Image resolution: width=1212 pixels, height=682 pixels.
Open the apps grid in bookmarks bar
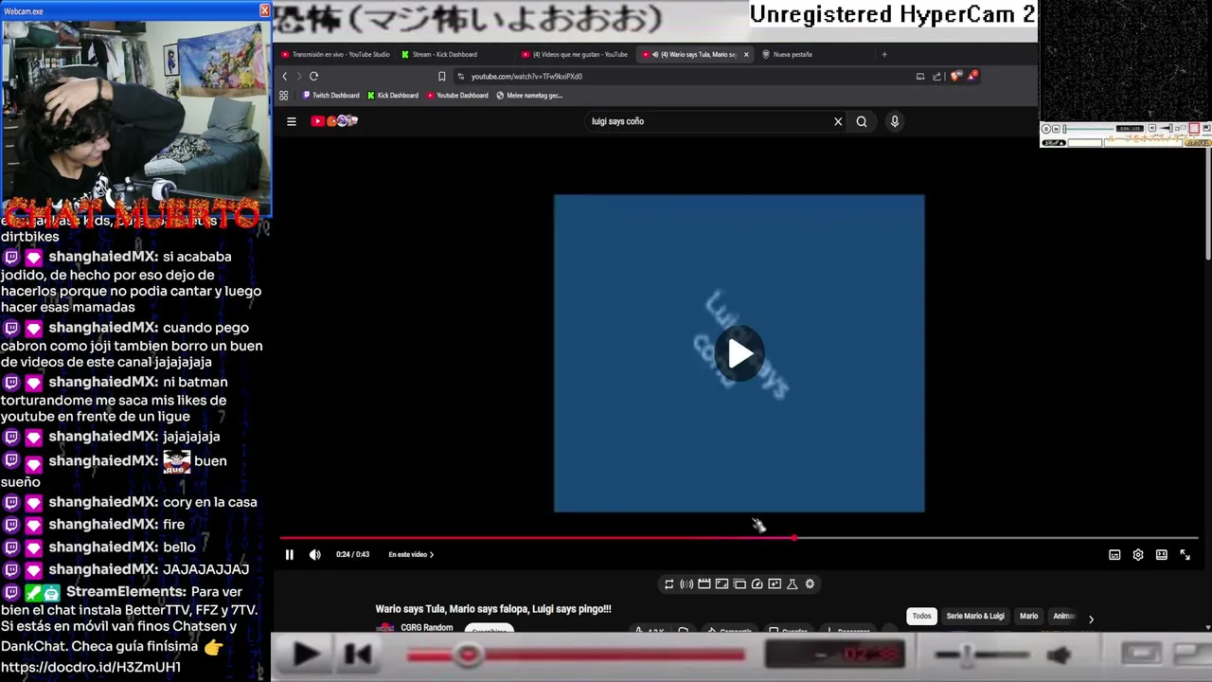point(283,96)
